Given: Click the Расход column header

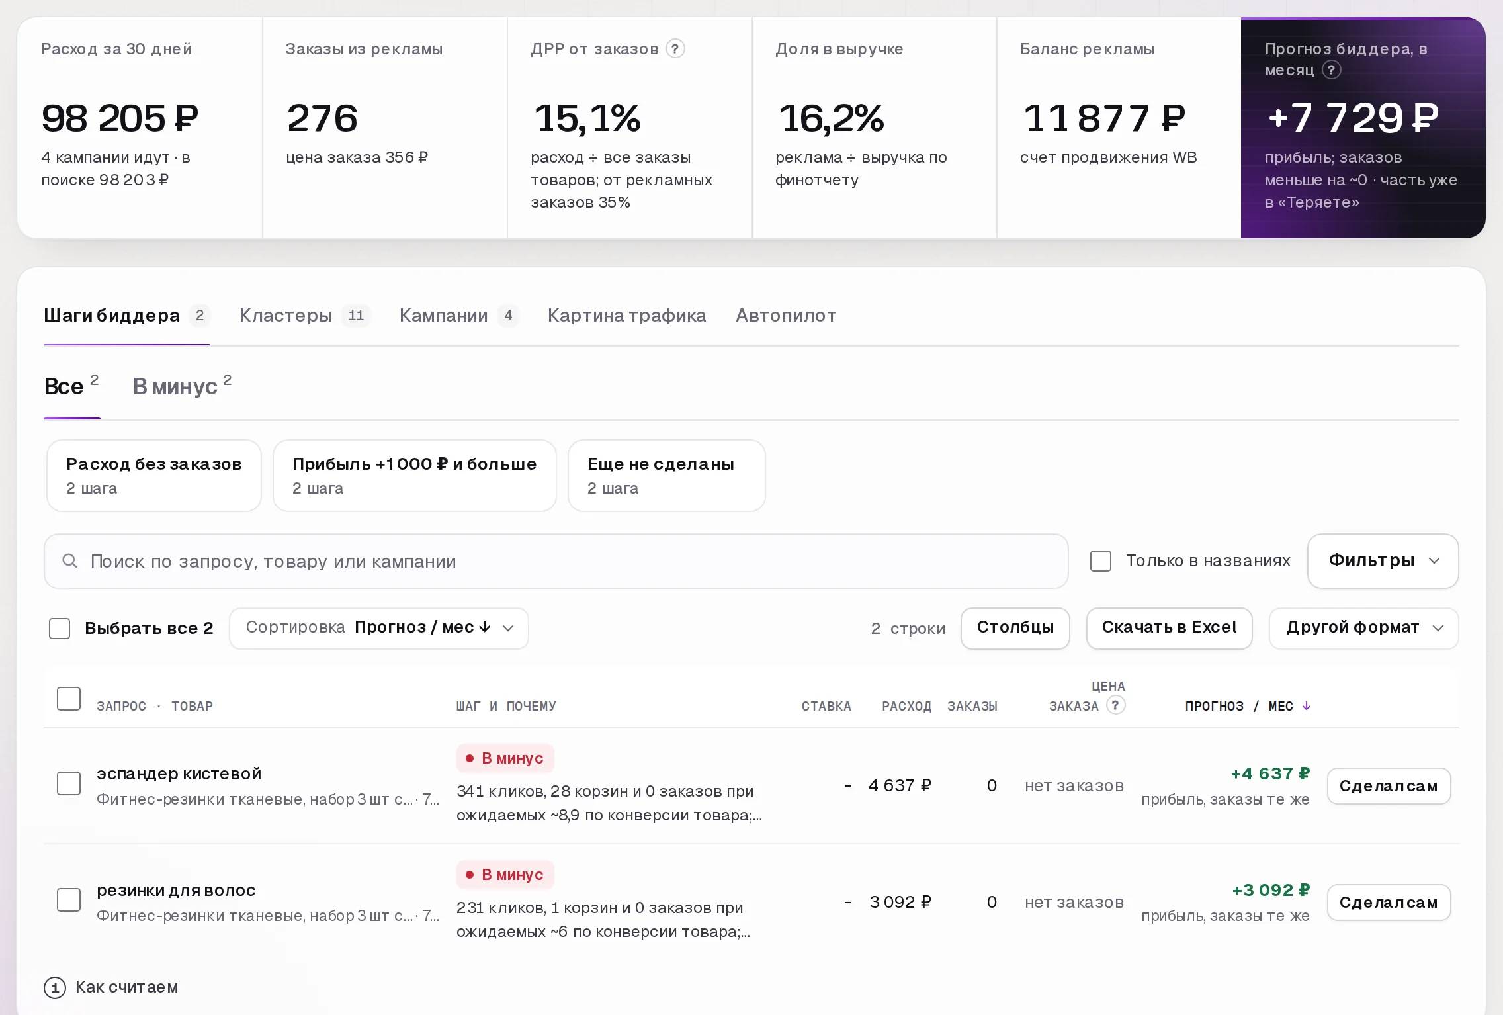Looking at the screenshot, I should (906, 706).
